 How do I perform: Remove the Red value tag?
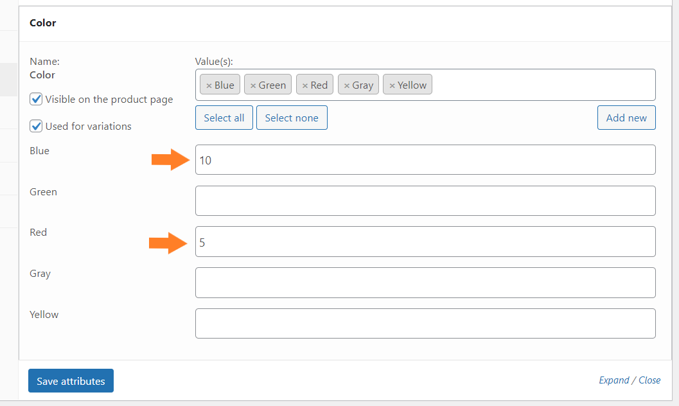pyautogui.click(x=305, y=85)
